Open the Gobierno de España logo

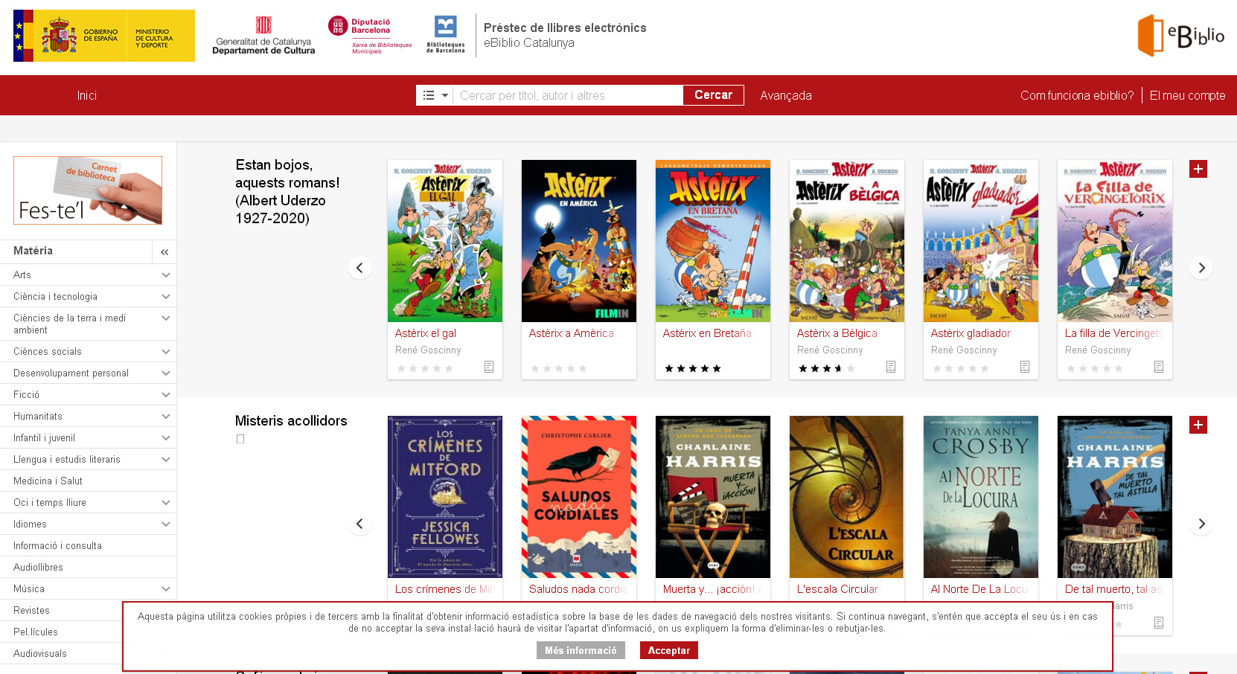point(104,36)
